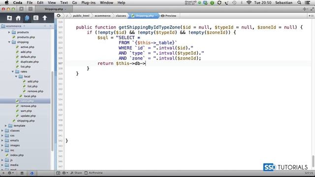The height and width of the screenshot is (177, 315).
Task: Open sort.php in file tree
Action: pos(26,111)
